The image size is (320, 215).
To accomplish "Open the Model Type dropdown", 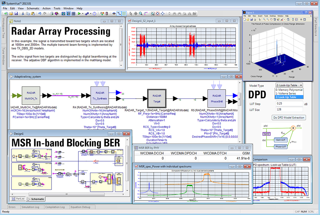I will pyautogui.click(x=289, y=85).
